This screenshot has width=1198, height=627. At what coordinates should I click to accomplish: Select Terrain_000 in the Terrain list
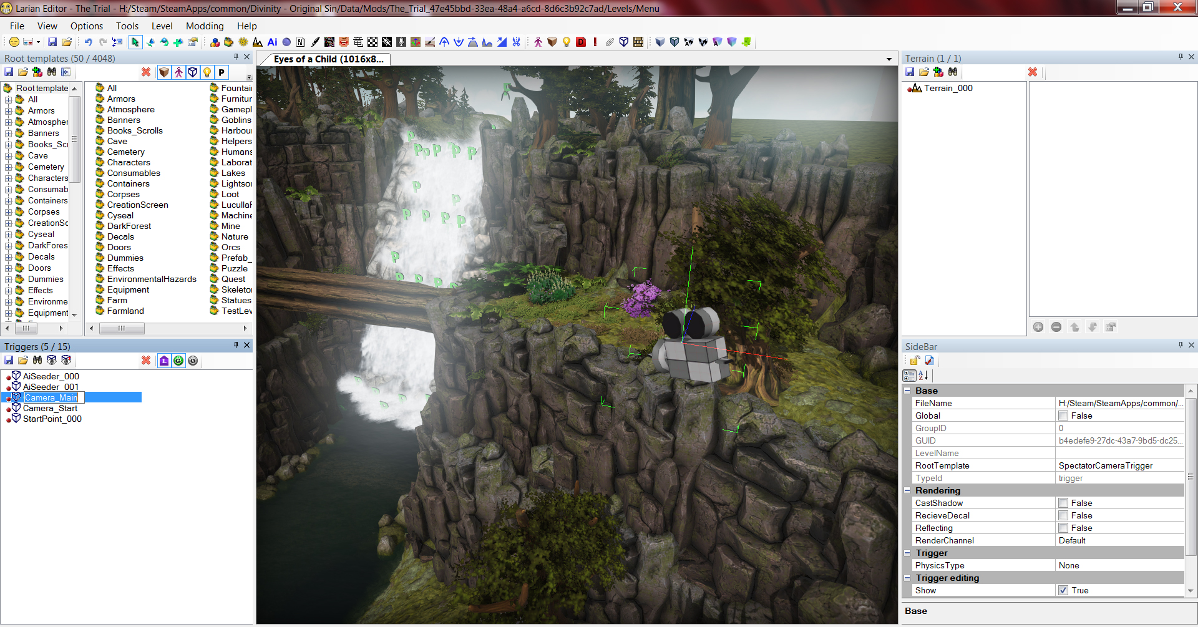coord(948,89)
